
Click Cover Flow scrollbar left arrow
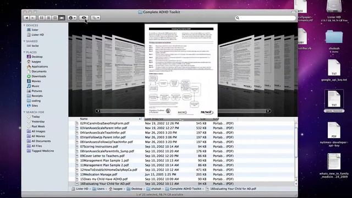pyautogui.click(x=98, y=111)
